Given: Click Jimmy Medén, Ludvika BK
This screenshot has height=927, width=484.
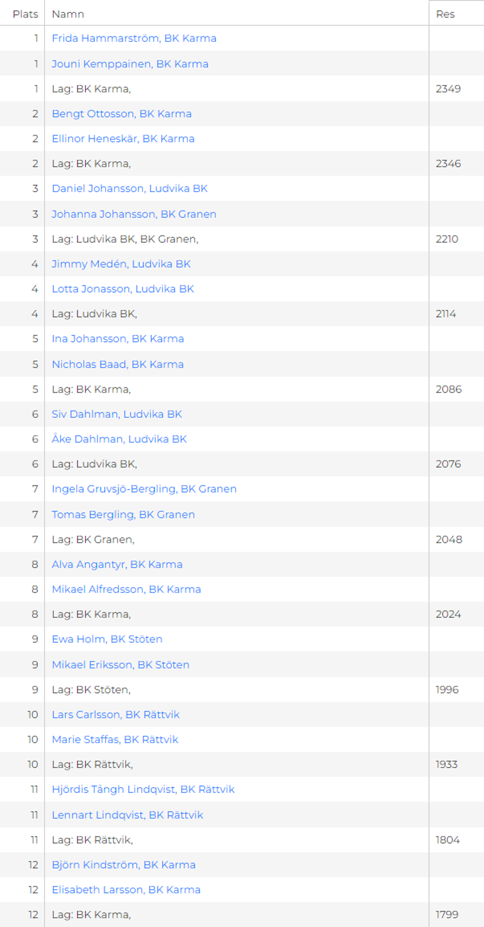Looking at the screenshot, I should pyautogui.click(x=121, y=264).
